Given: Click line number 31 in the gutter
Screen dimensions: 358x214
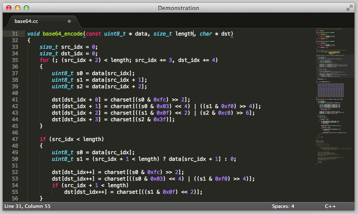Looking at the screenshot, I should 15,34.
